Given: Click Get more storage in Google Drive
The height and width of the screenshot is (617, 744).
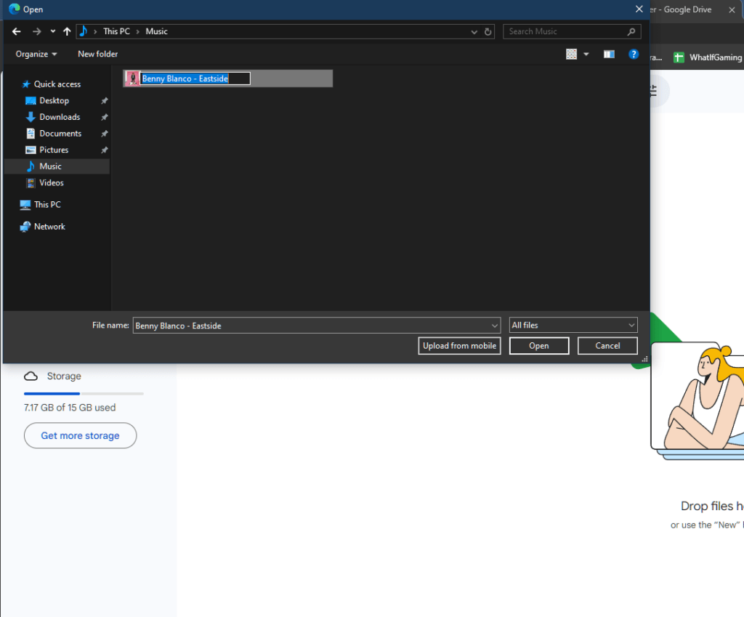Looking at the screenshot, I should click(x=80, y=435).
